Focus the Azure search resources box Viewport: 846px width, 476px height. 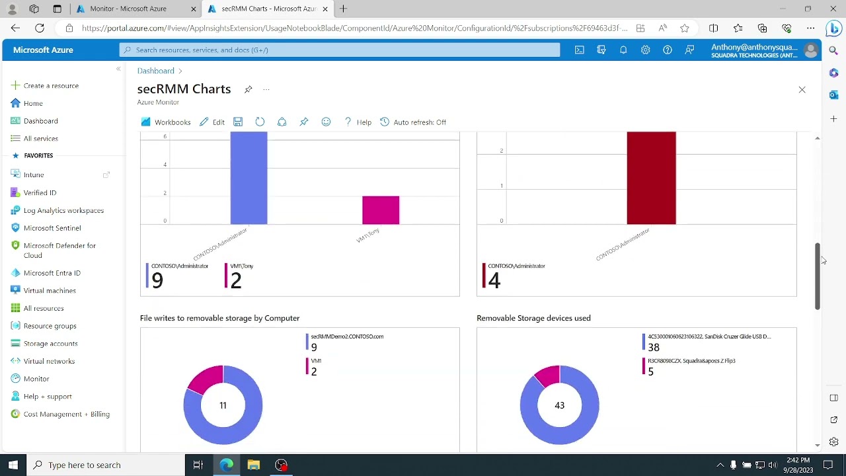coord(340,50)
